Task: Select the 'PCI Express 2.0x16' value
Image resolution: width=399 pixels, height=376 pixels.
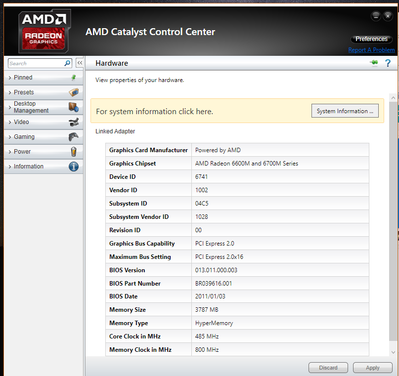Action: [x=219, y=257]
